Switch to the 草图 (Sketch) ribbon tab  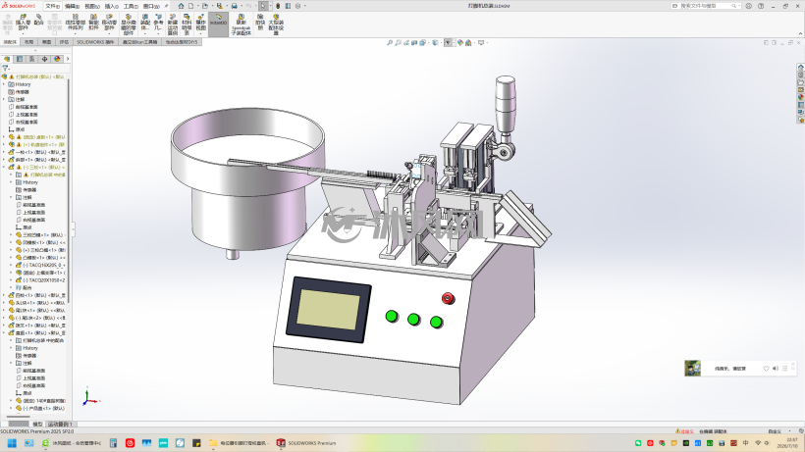pos(46,42)
